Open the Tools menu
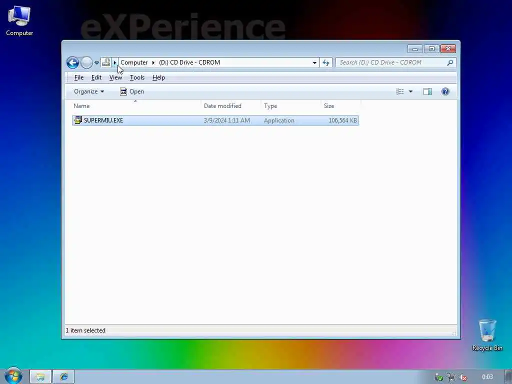Image resolution: width=512 pixels, height=384 pixels. (137, 77)
